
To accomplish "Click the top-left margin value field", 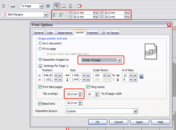I will click(x=83, y=13).
